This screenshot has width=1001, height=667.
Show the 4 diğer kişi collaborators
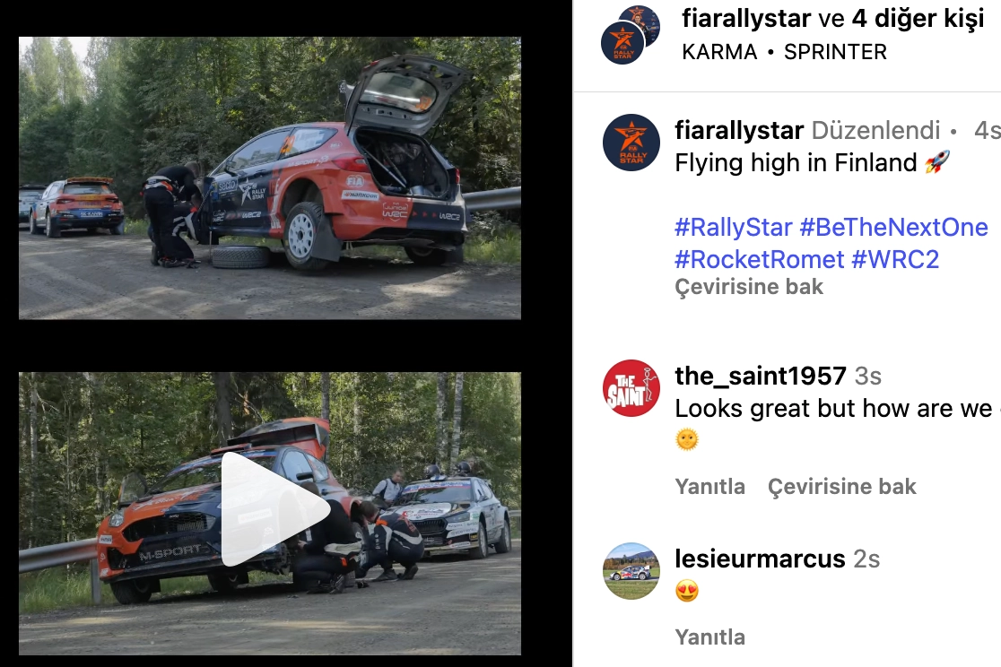click(918, 18)
